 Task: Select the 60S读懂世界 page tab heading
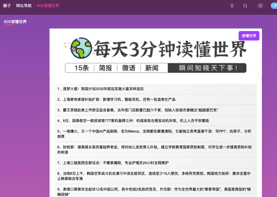[15, 22]
